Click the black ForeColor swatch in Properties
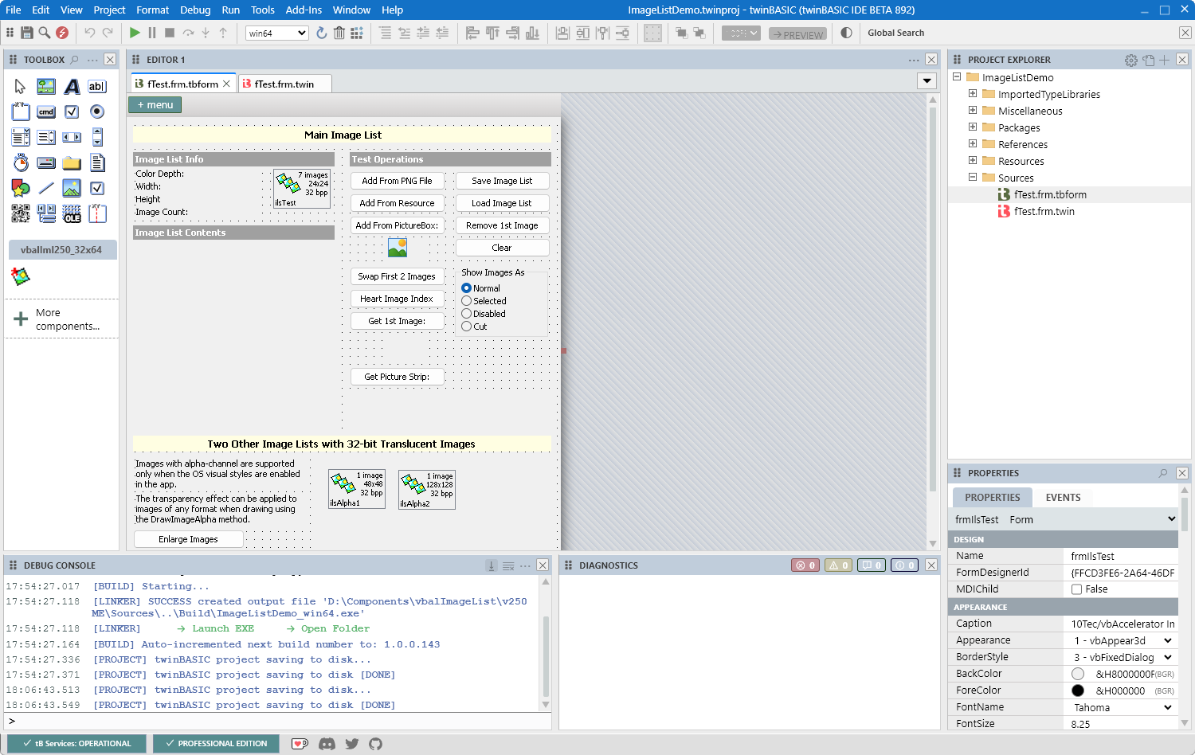Screen dimensions: 1195x755 (x=1078, y=690)
